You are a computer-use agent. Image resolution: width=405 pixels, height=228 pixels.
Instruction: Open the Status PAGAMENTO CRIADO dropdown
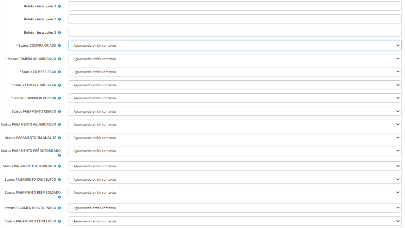point(234,111)
